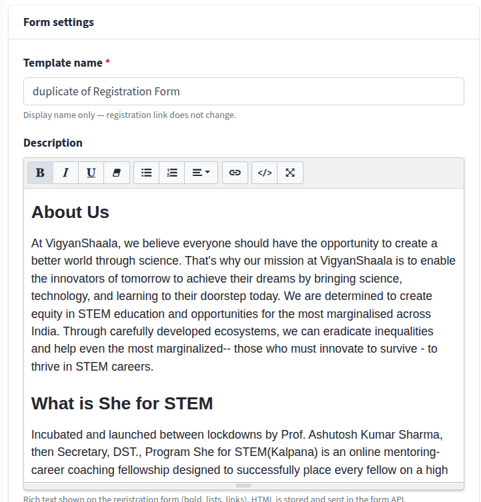The height and width of the screenshot is (502, 481).
Task: Insert an ordered numbered list
Action: tap(171, 173)
